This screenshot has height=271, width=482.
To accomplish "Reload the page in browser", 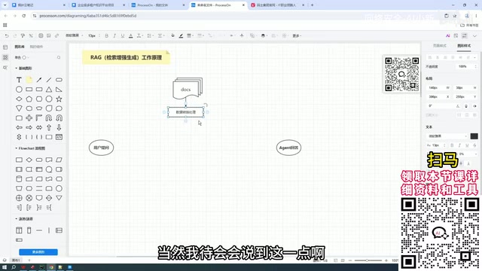I will tap(23, 16).
